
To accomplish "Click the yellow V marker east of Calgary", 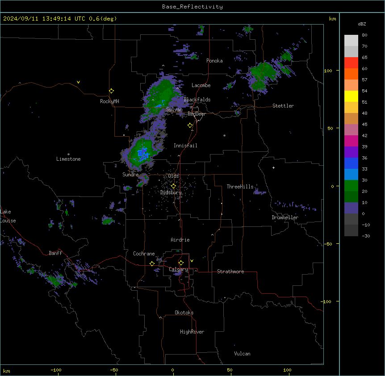I will click(192, 261).
